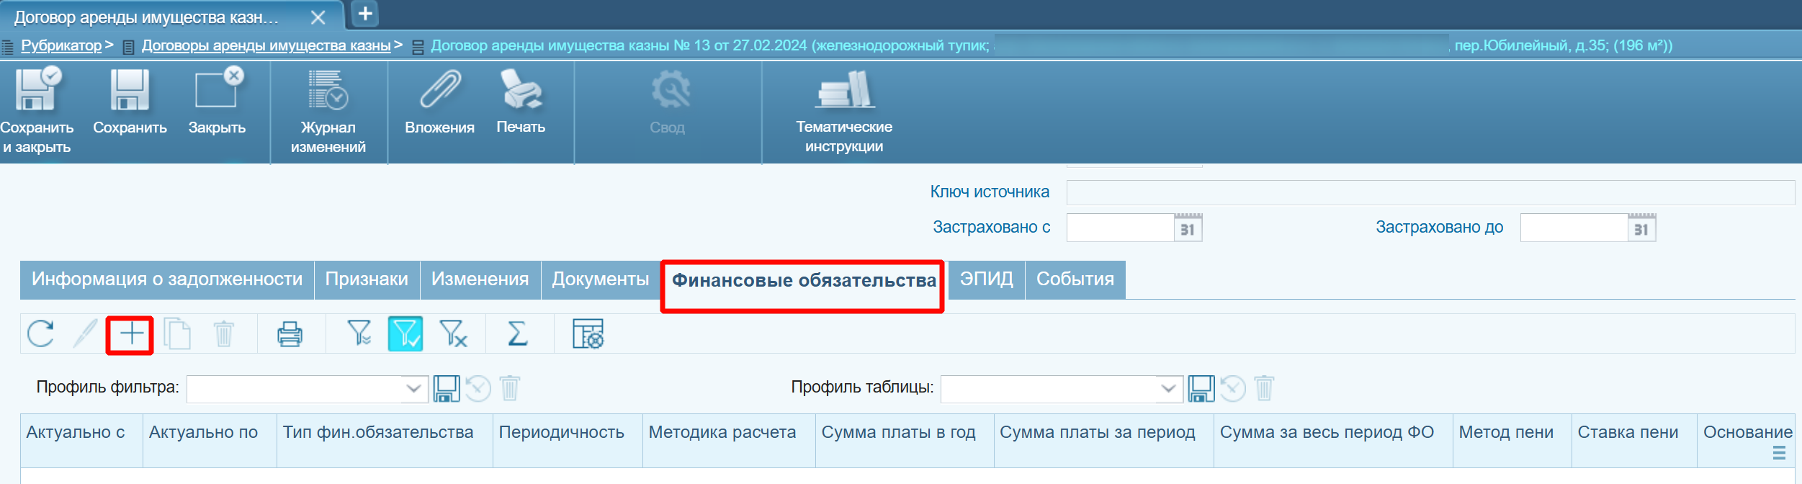Open treasury property lease contracts breadcrumb link
The width and height of the screenshot is (1802, 484).
pos(266,46)
